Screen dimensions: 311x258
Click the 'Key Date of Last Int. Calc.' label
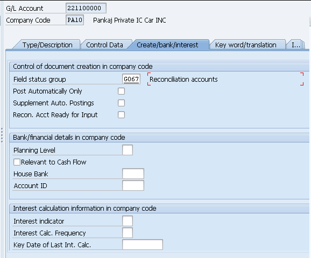click(x=52, y=245)
